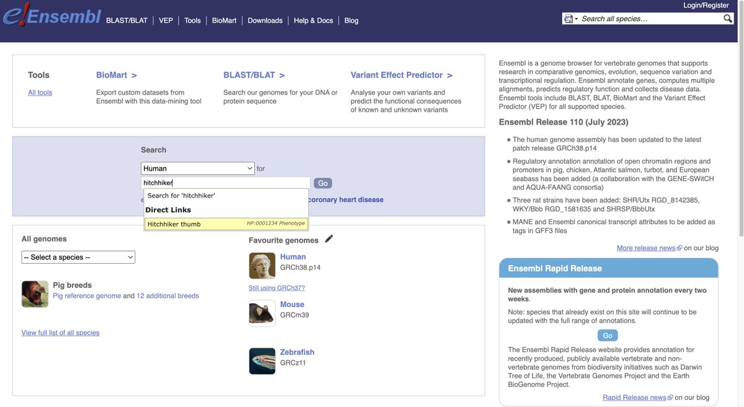Click View full list of all species
Viewport: 744px width, 407px height.
pyautogui.click(x=61, y=333)
